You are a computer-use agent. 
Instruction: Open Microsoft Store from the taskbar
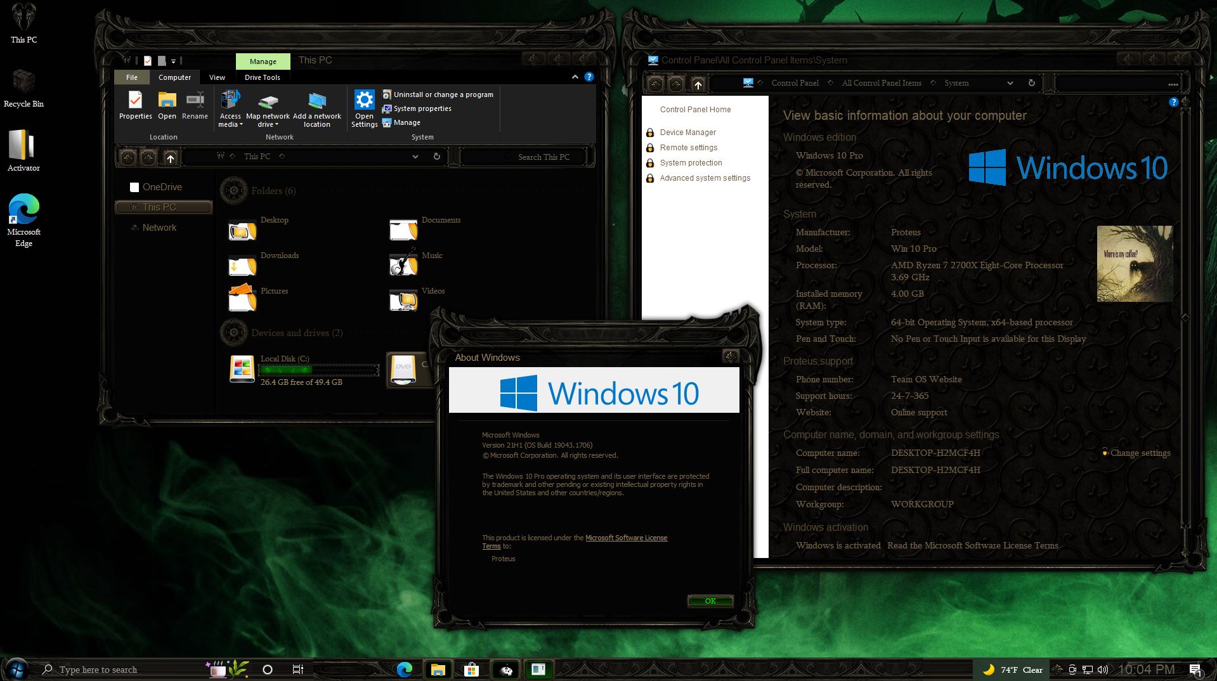click(471, 670)
